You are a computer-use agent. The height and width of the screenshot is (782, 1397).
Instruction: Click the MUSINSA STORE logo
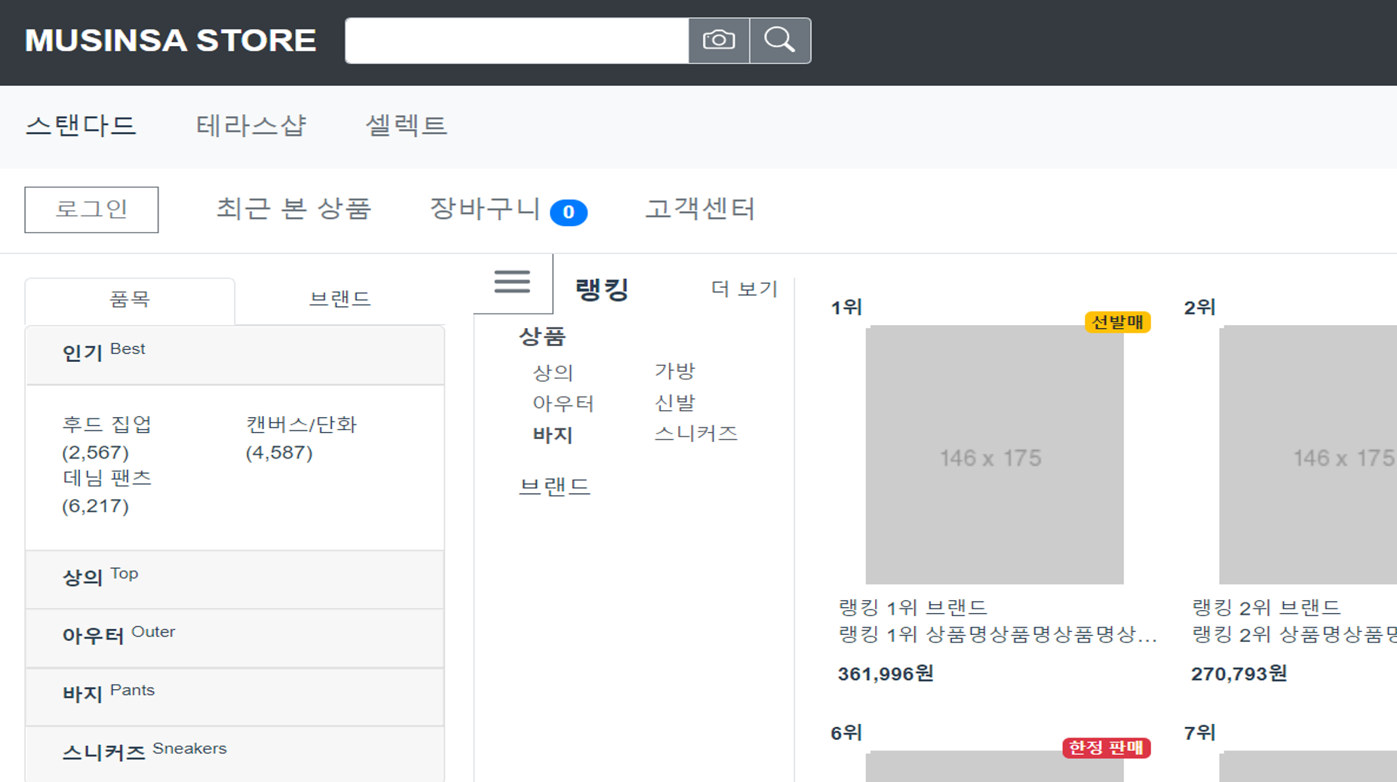170,41
